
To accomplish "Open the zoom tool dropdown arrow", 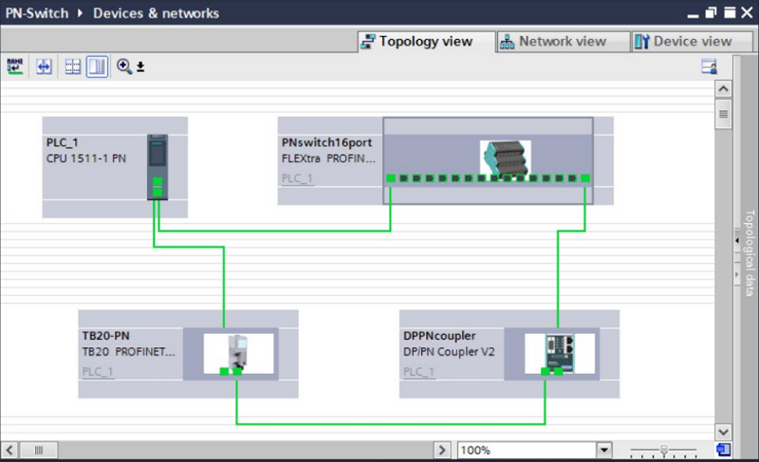I will [x=140, y=66].
